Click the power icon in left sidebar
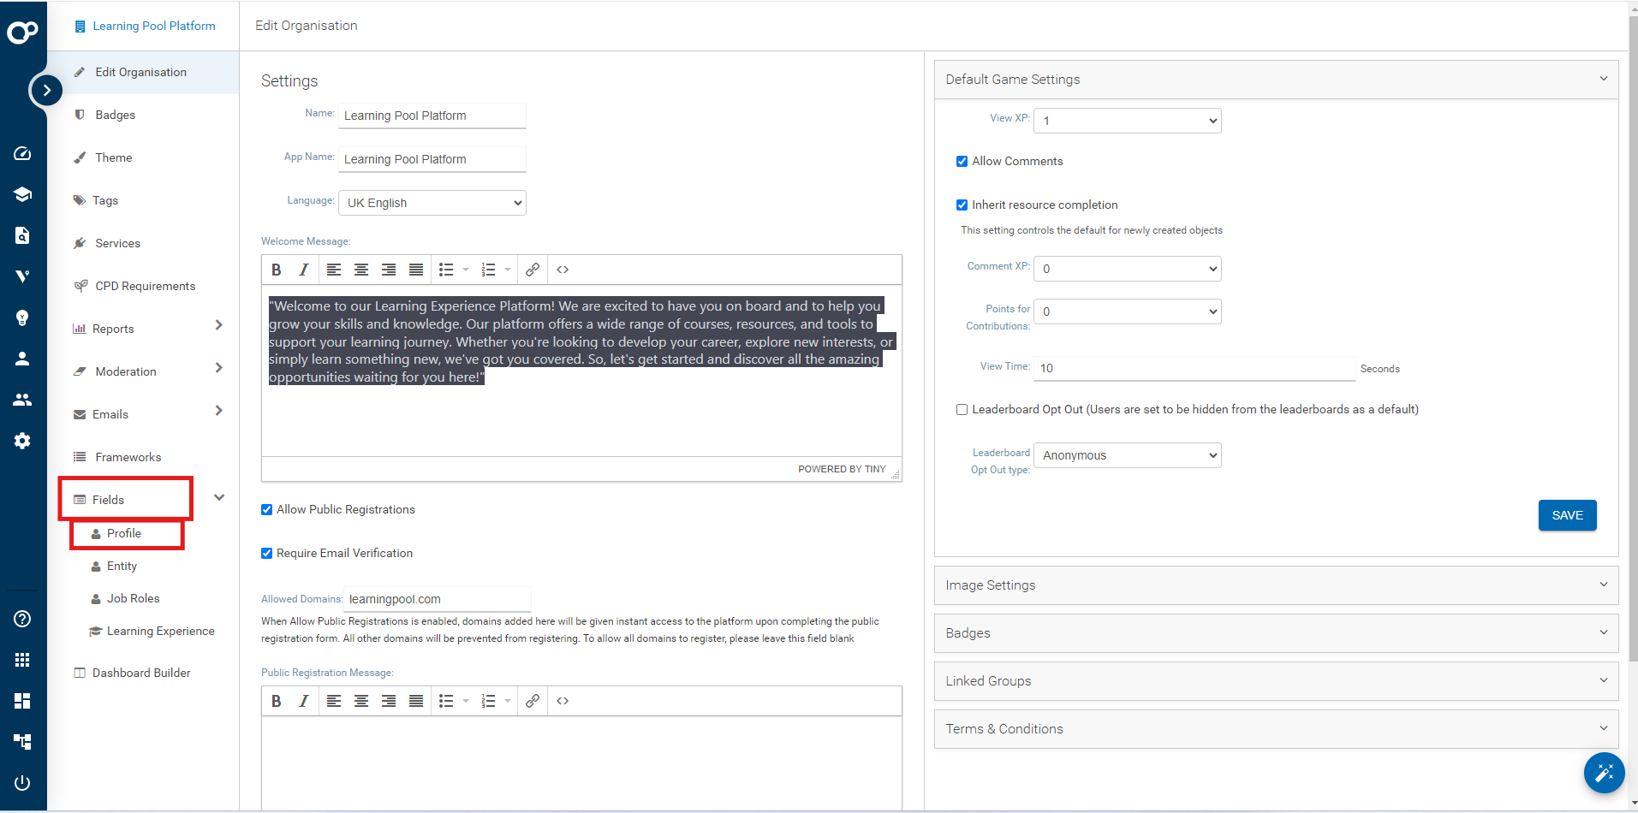 [x=22, y=782]
